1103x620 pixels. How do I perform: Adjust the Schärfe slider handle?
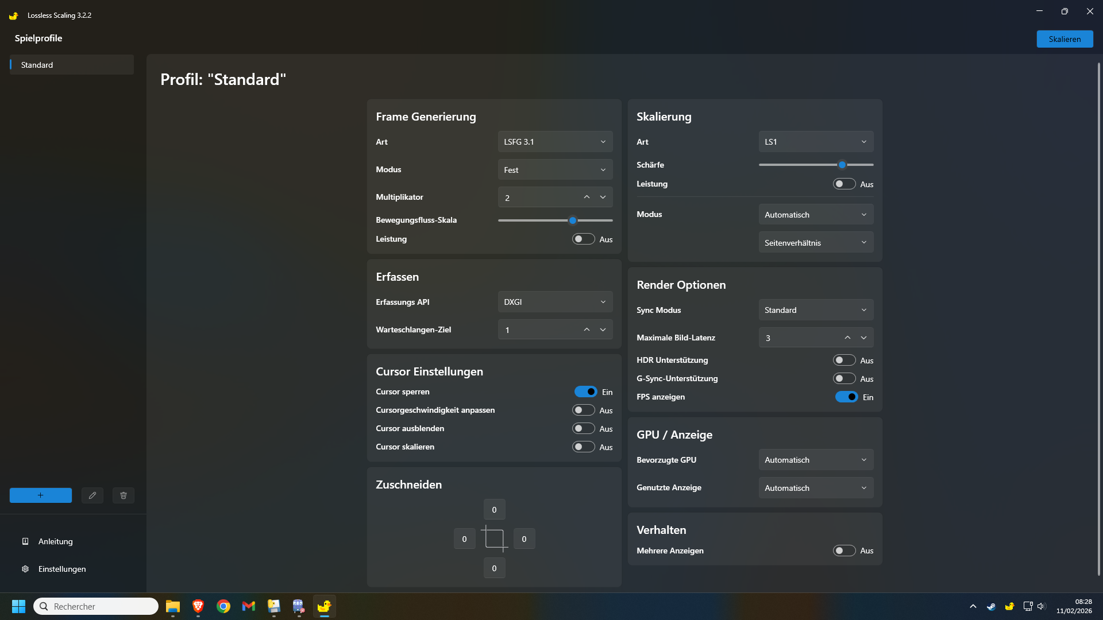(x=842, y=165)
